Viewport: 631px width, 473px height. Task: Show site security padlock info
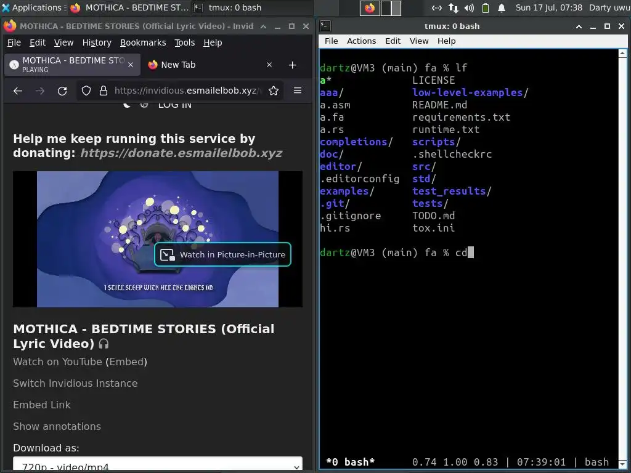[104, 91]
